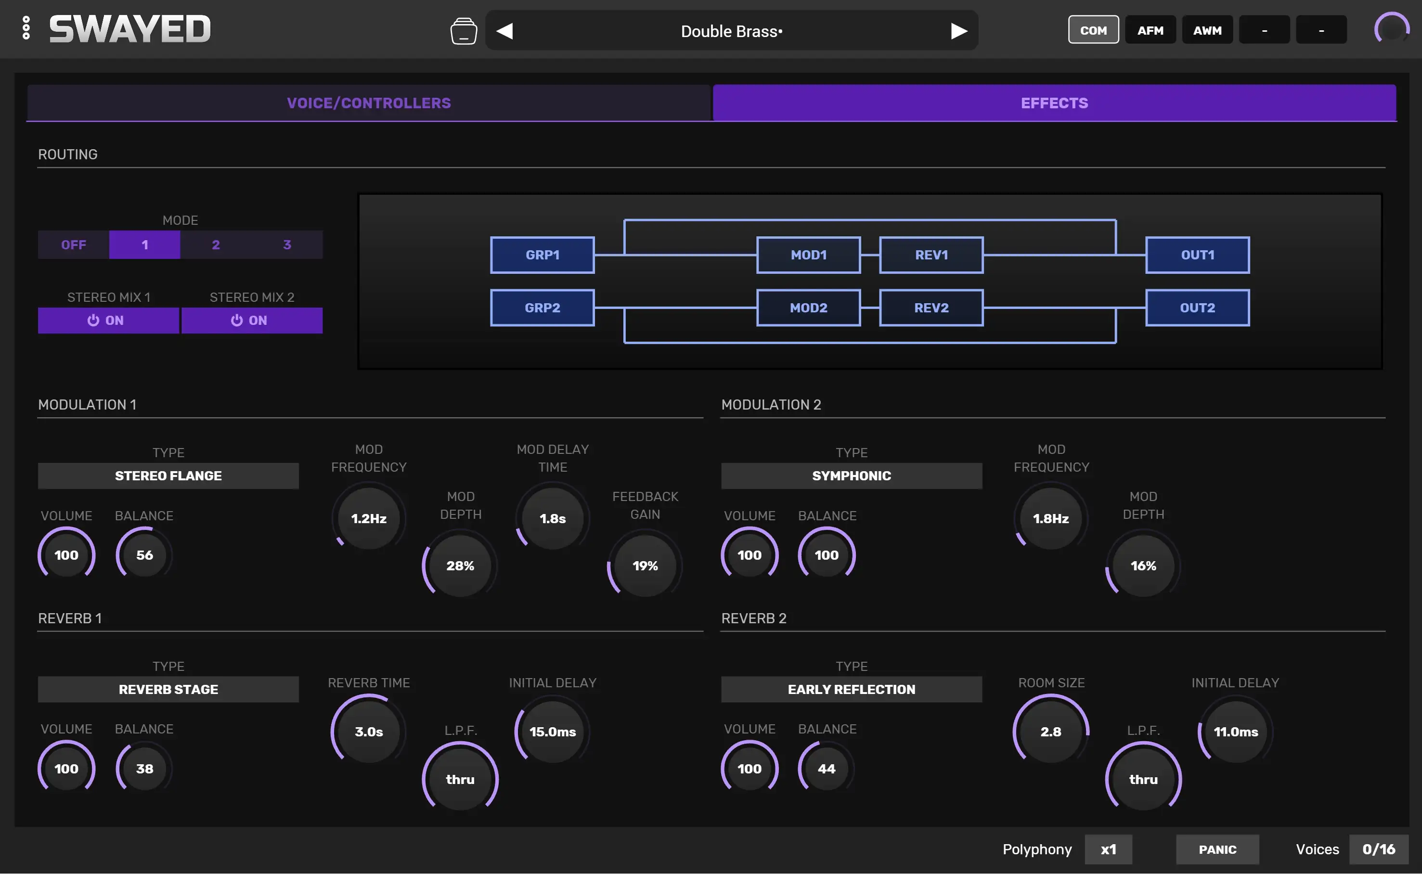The width and height of the screenshot is (1422, 874).
Task: Go to next preset with right arrow
Action: [x=958, y=31]
